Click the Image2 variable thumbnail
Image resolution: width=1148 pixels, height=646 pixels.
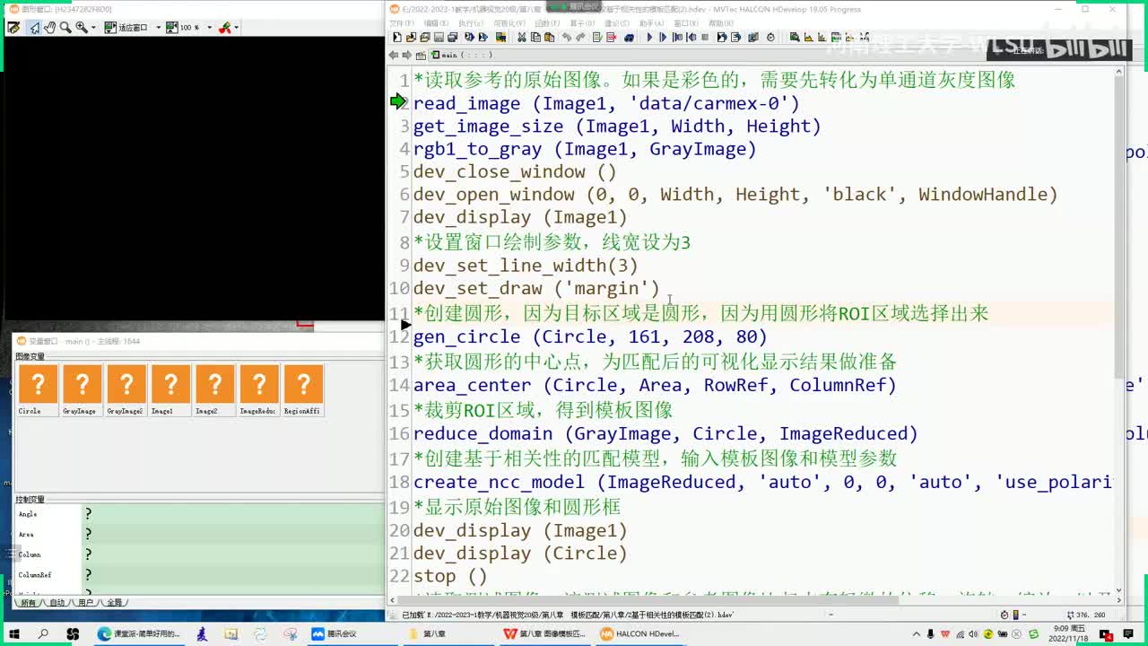pos(214,390)
